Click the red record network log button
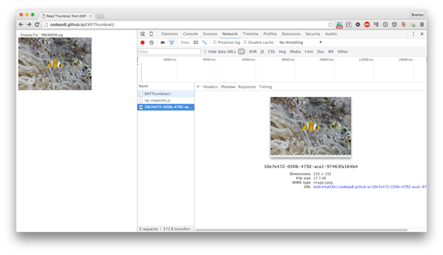The width and height of the screenshot is (443, 255). [142, 43]
